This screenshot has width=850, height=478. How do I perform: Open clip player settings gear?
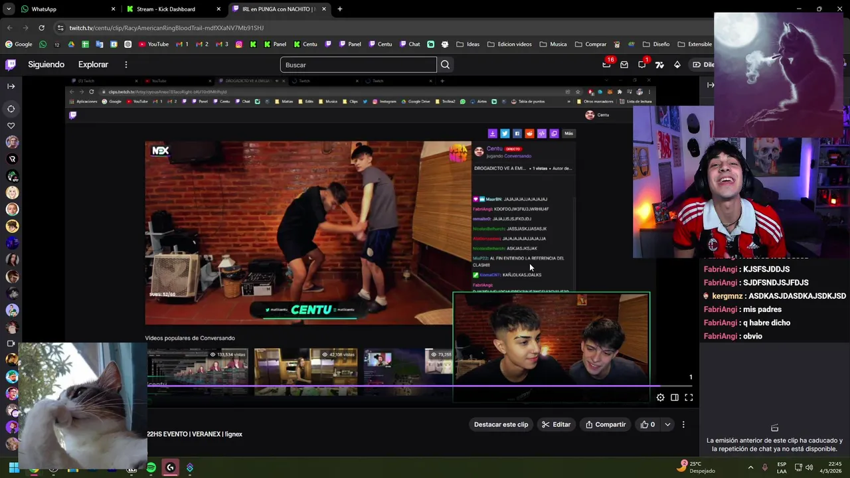660,398
